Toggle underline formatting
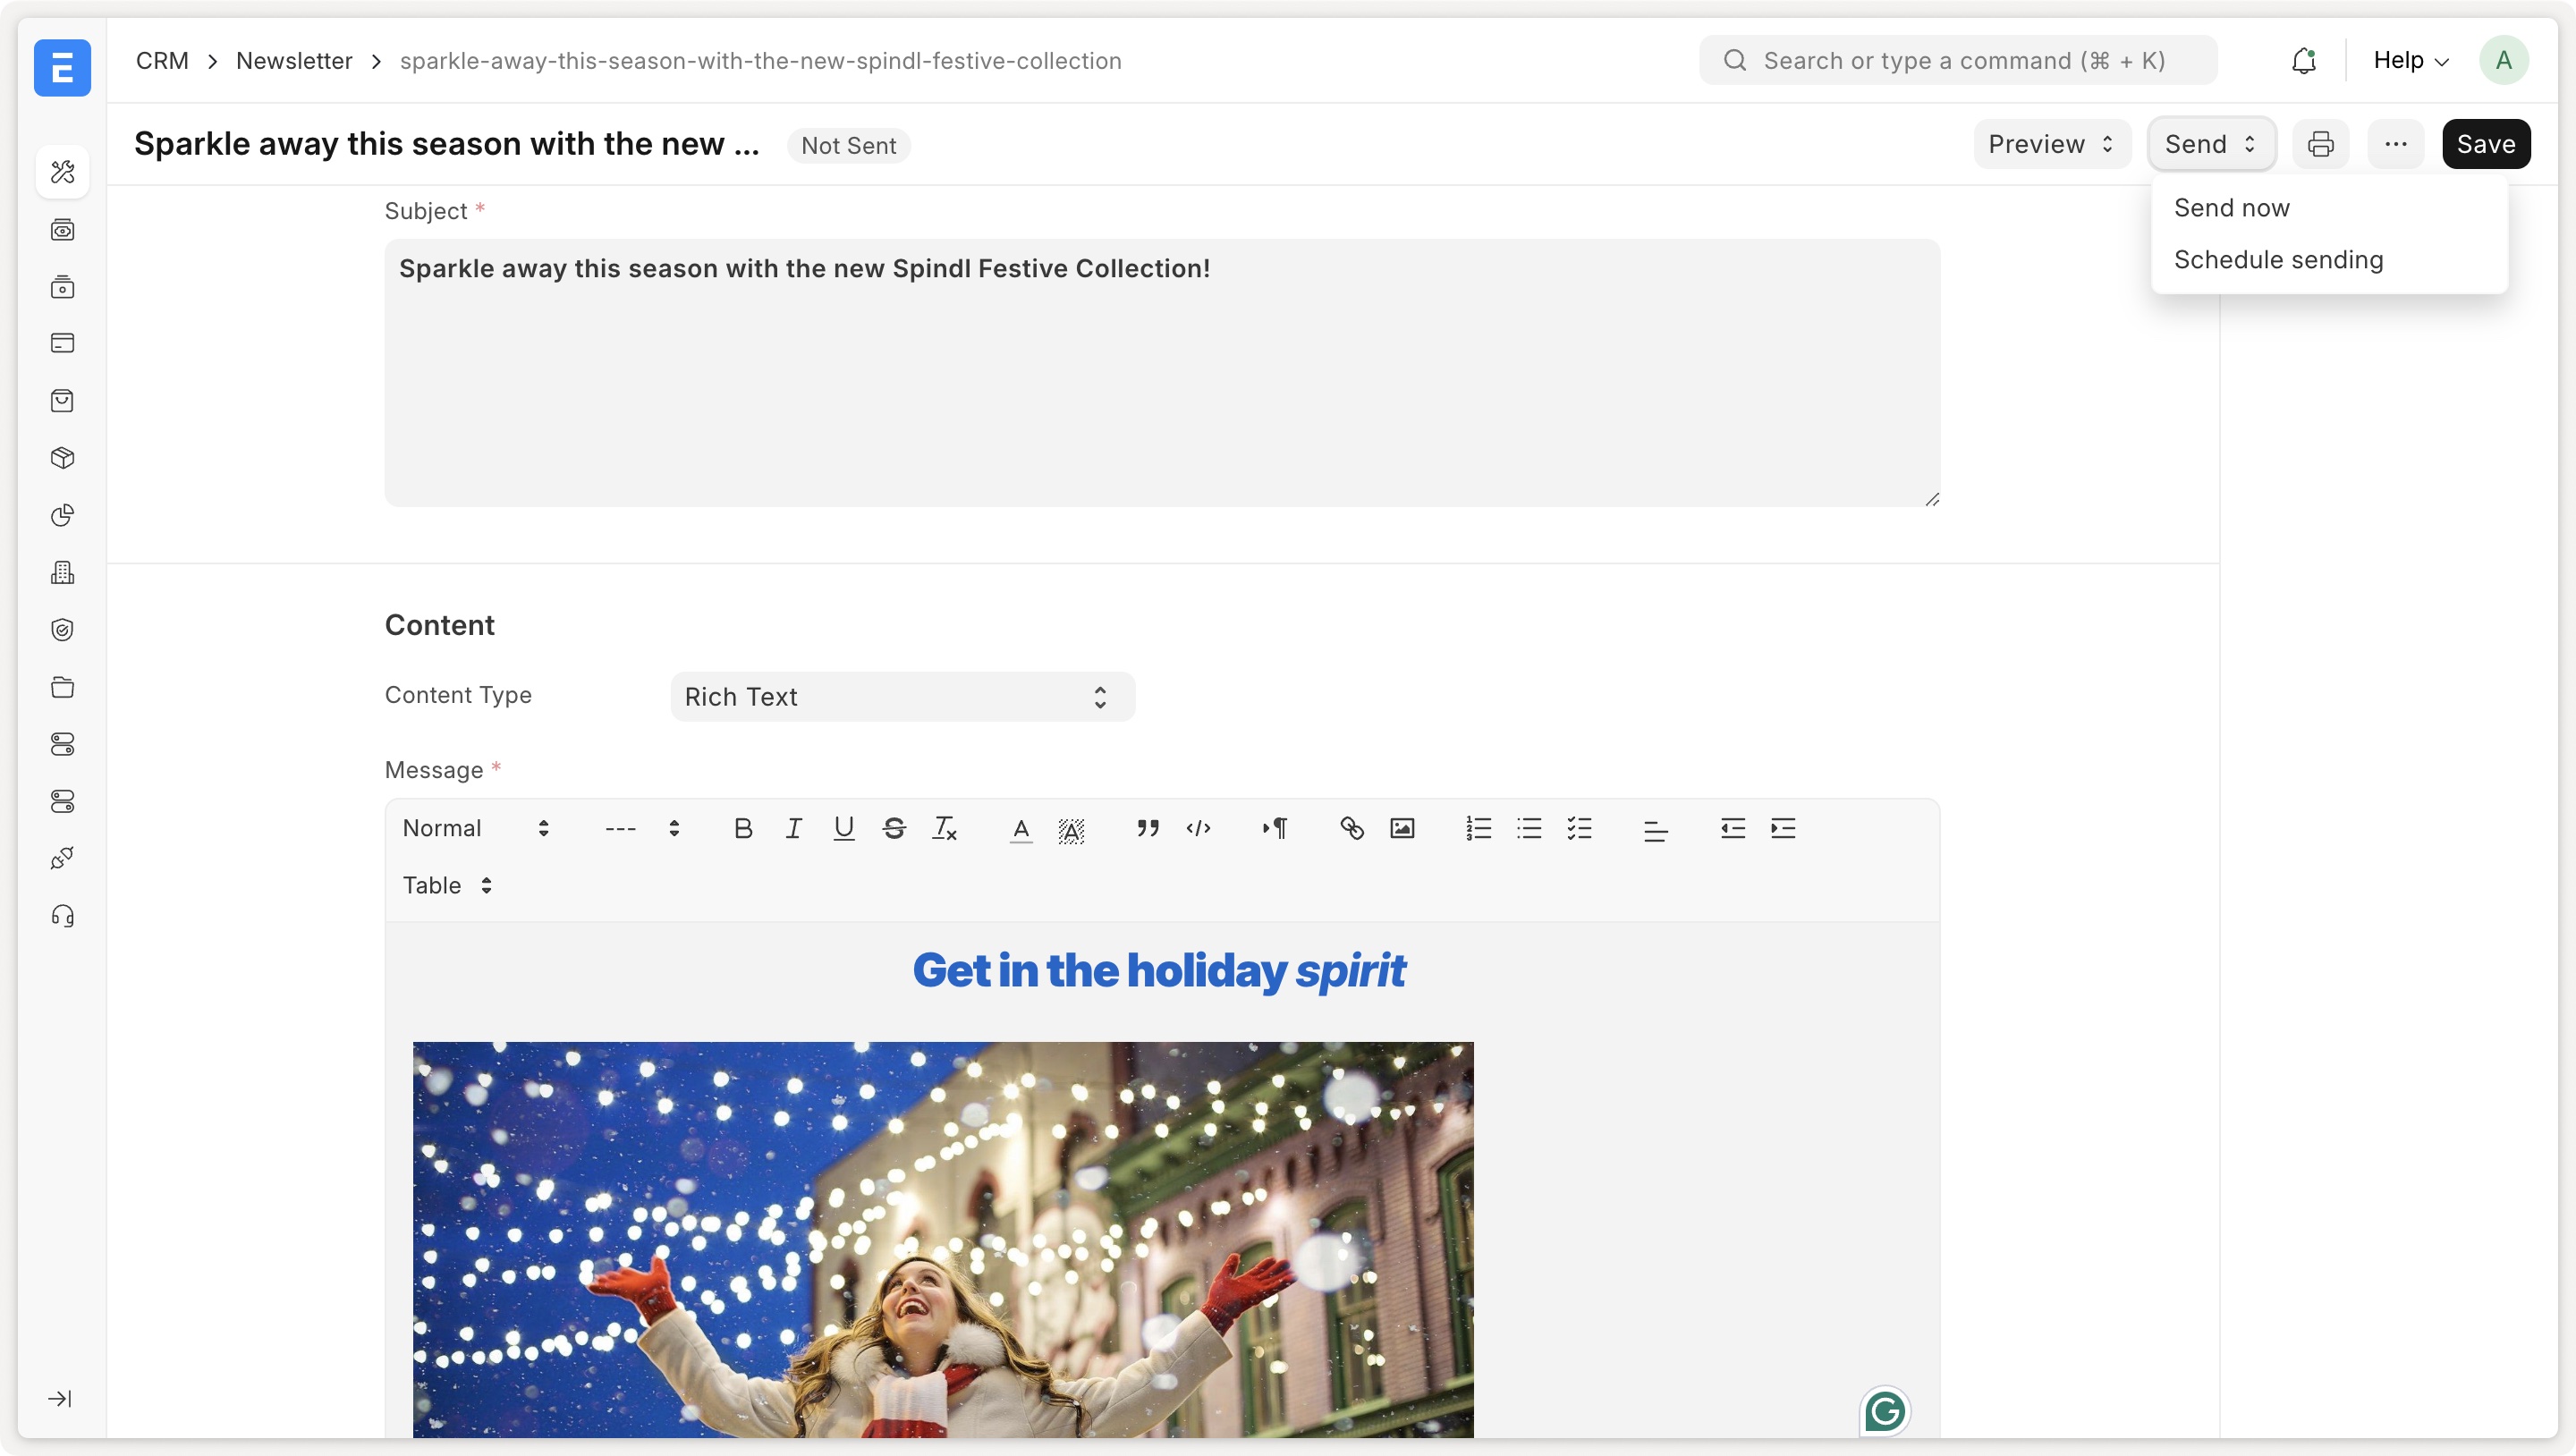 point(844,828)
